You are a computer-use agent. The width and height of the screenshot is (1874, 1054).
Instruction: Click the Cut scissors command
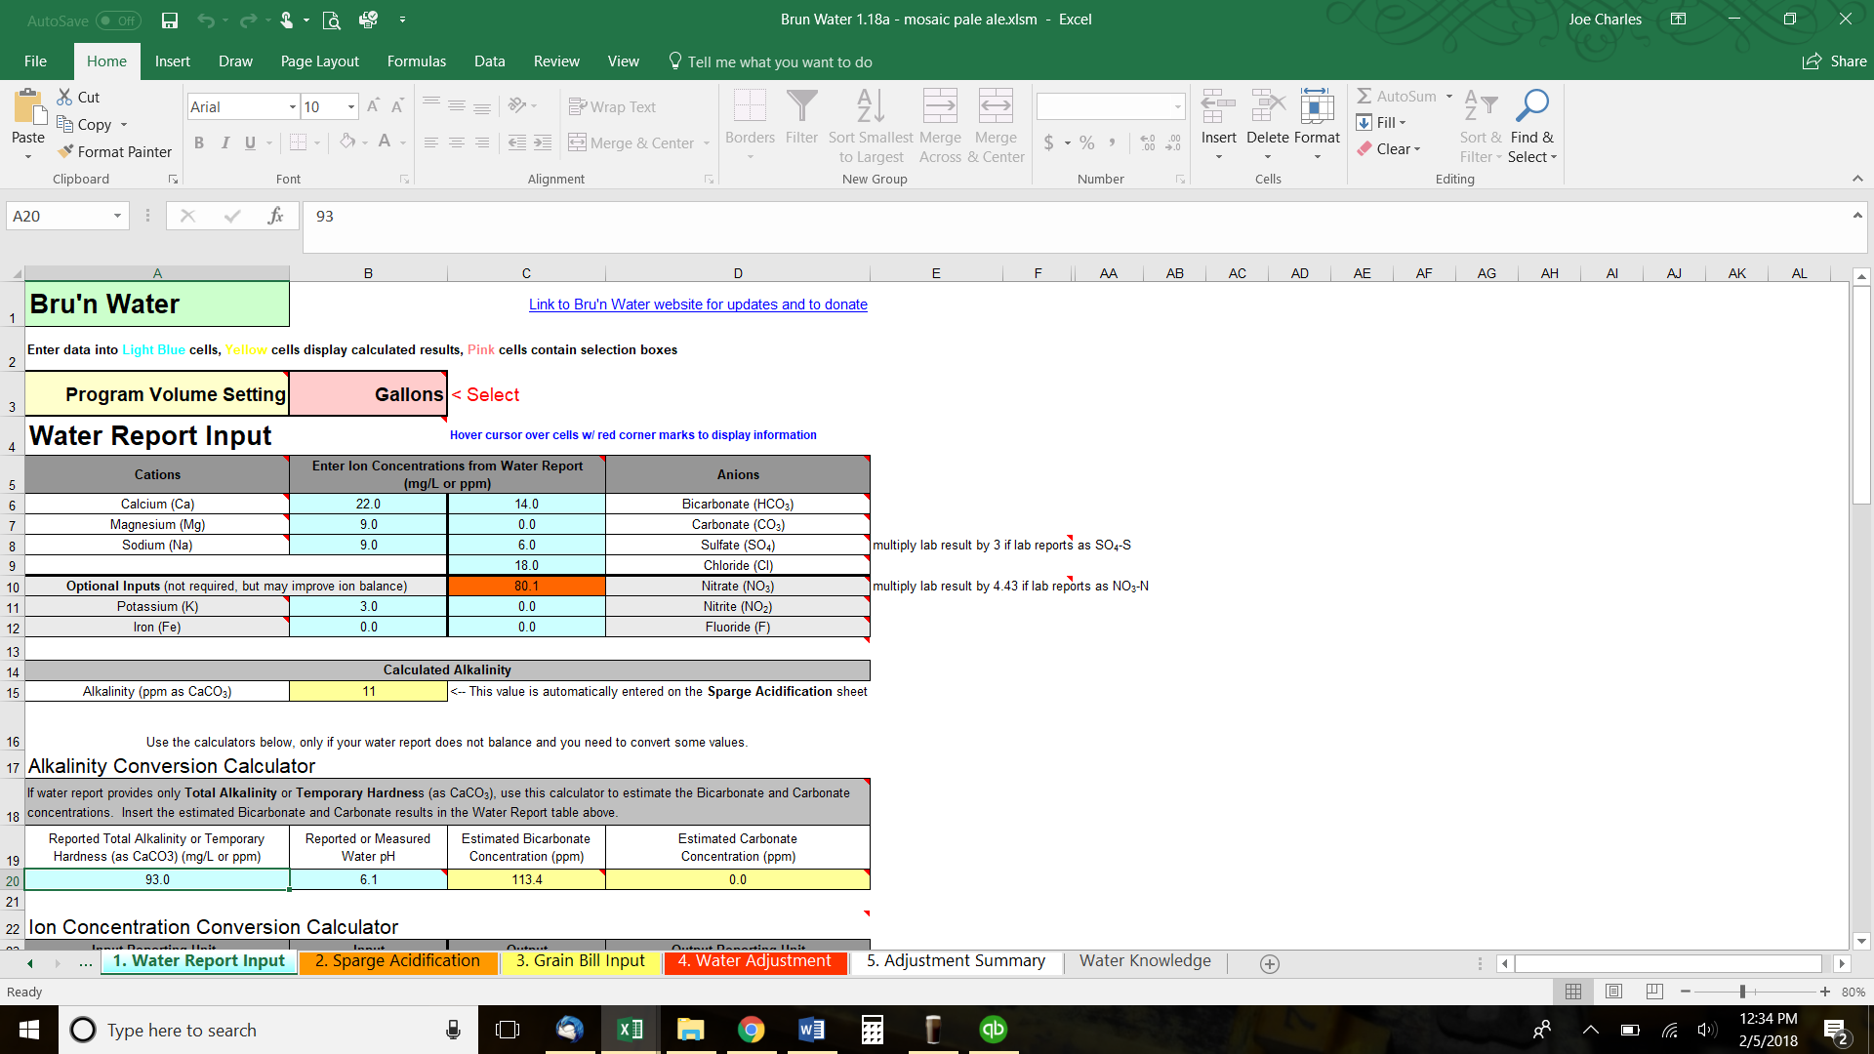click(78, 97)
